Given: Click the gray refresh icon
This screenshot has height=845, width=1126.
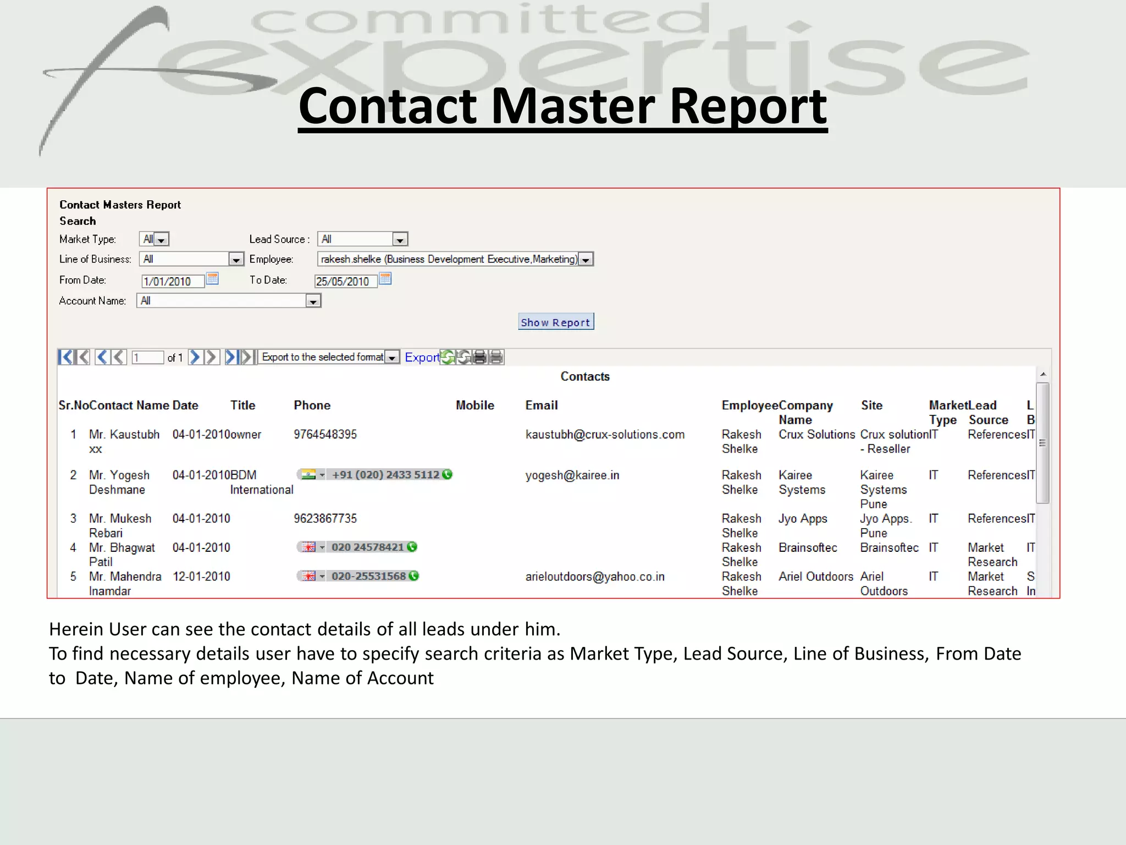Looking at the screenshot, I should (x=463, y=357).
